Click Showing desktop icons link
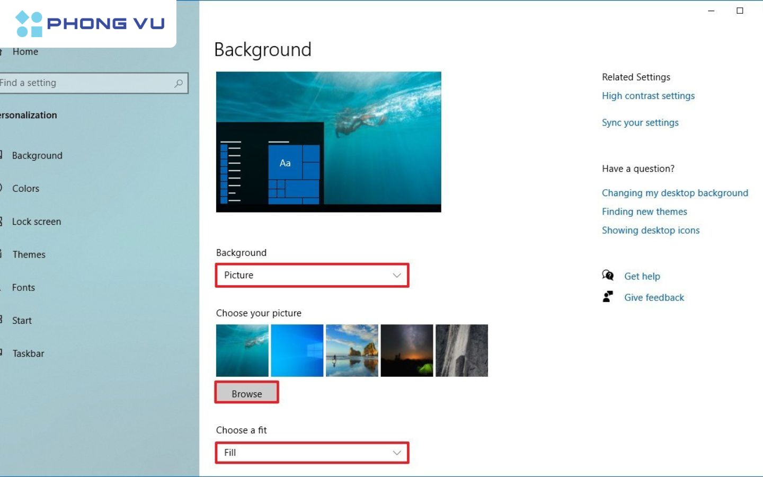Viewport: 763px width, 477px height. coord(650,230)
